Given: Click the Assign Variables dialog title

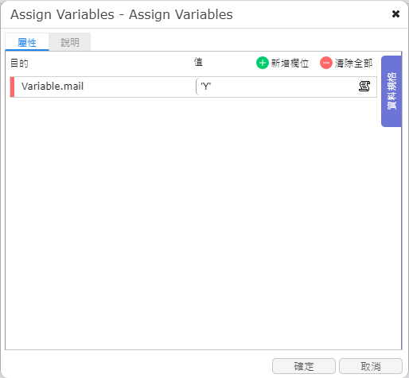Looking at the screenshot, I should [122, 14].
